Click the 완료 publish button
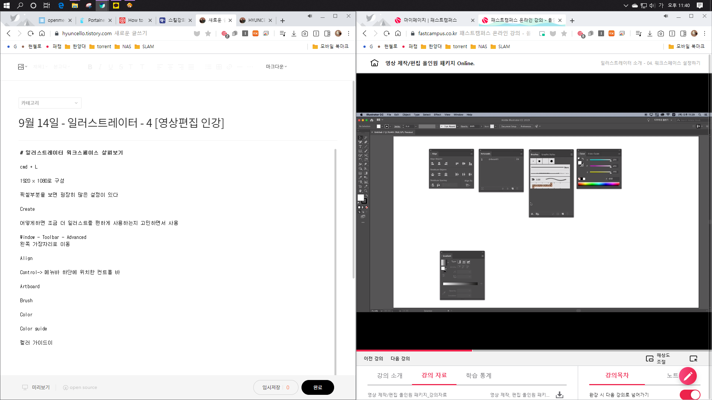This screenshot has width=712, height=400. click(x=317, y=387)
